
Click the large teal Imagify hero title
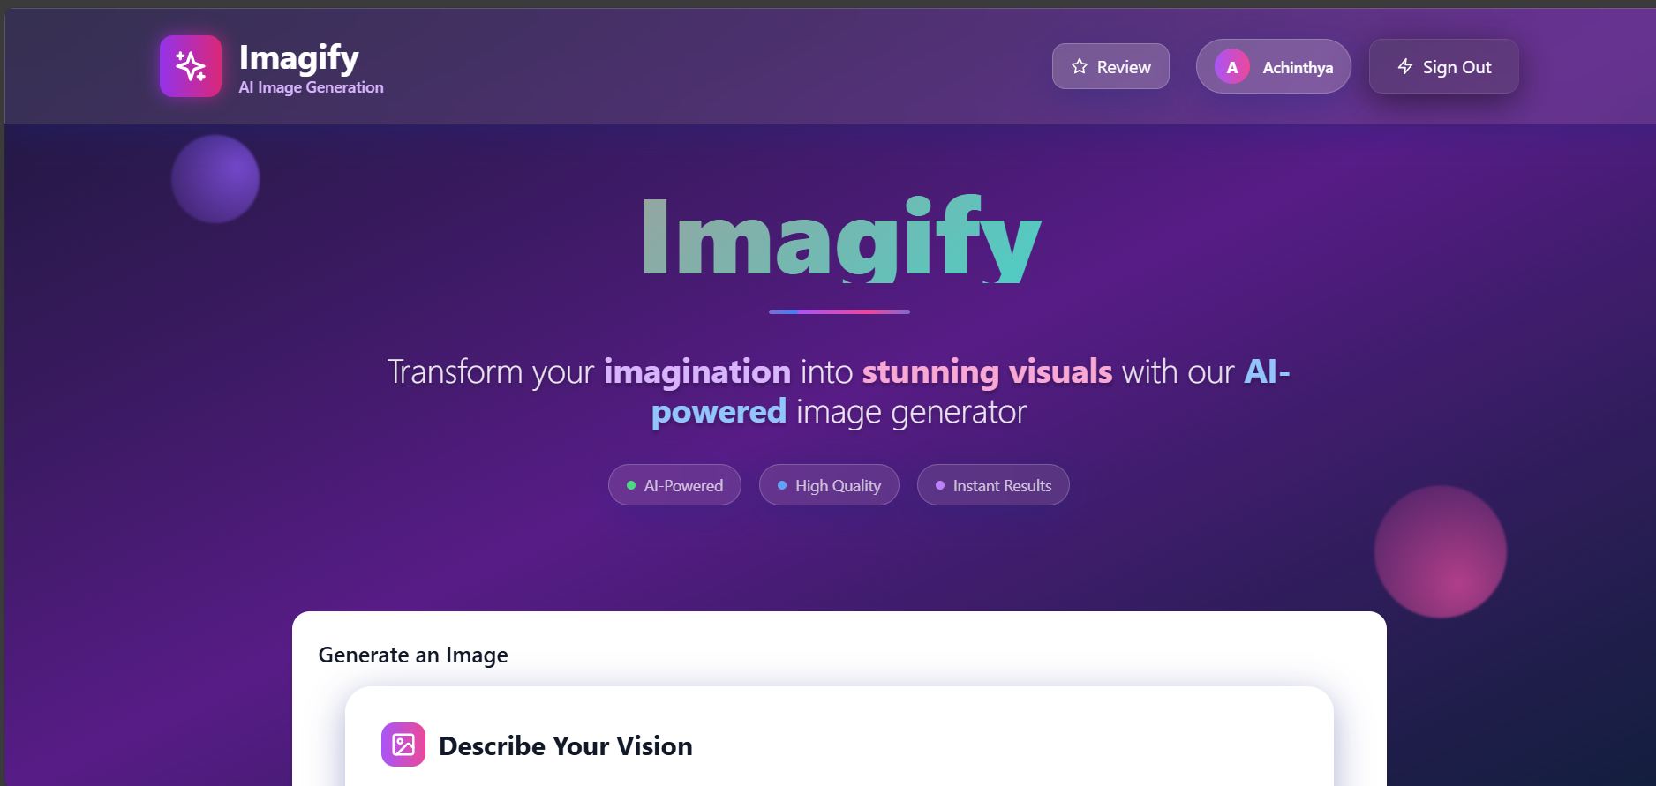coord(841,238)
